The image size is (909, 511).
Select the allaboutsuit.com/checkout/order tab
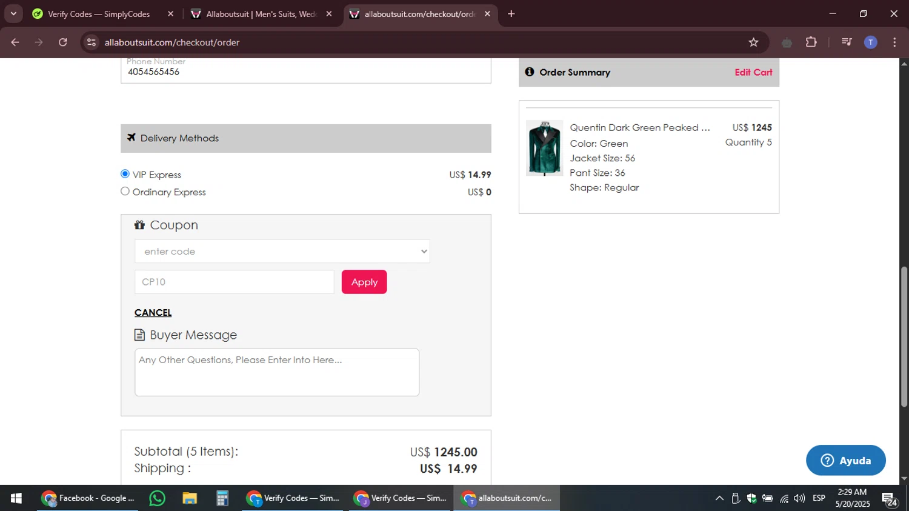click(x=420, y=14)
